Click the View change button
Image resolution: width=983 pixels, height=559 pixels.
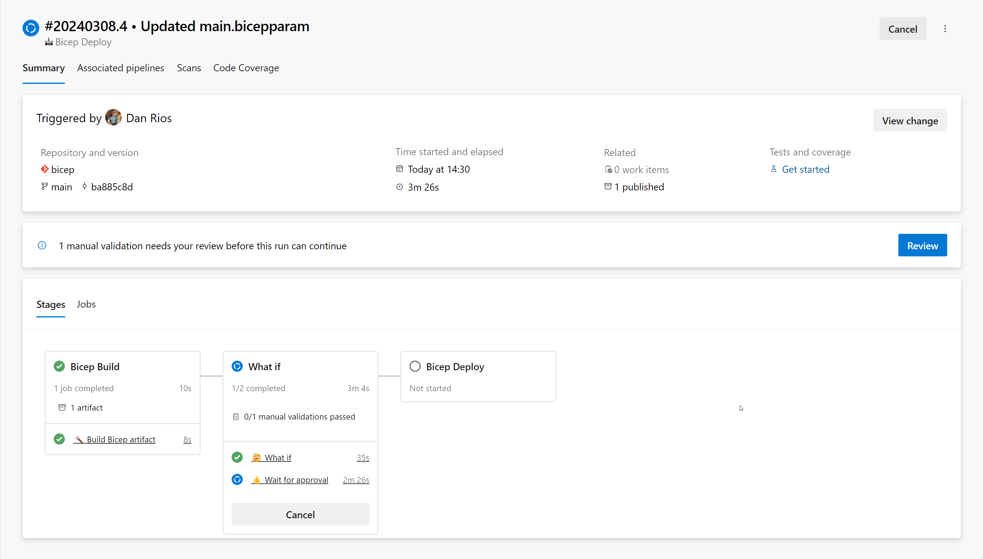tap(910, 121)
